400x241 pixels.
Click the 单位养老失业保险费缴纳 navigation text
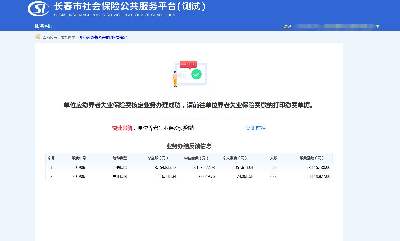pos(166,128)
